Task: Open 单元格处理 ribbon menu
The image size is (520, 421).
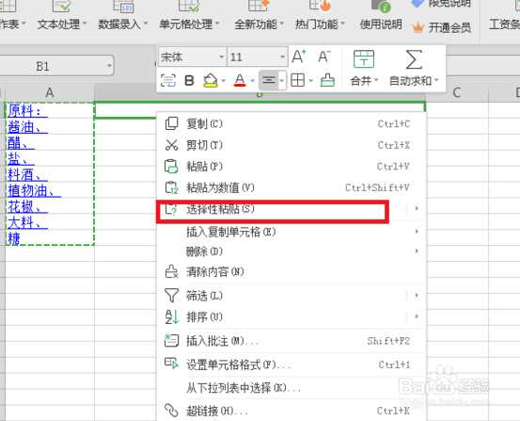Action: pos(189,24)
